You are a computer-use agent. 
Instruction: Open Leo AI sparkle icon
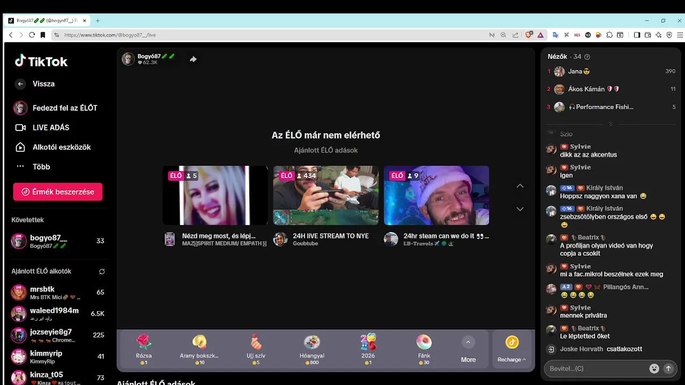click(x=659, y=35)
